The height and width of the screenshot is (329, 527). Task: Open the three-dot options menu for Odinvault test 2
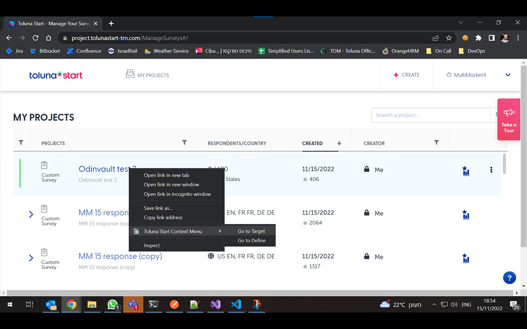491,169
